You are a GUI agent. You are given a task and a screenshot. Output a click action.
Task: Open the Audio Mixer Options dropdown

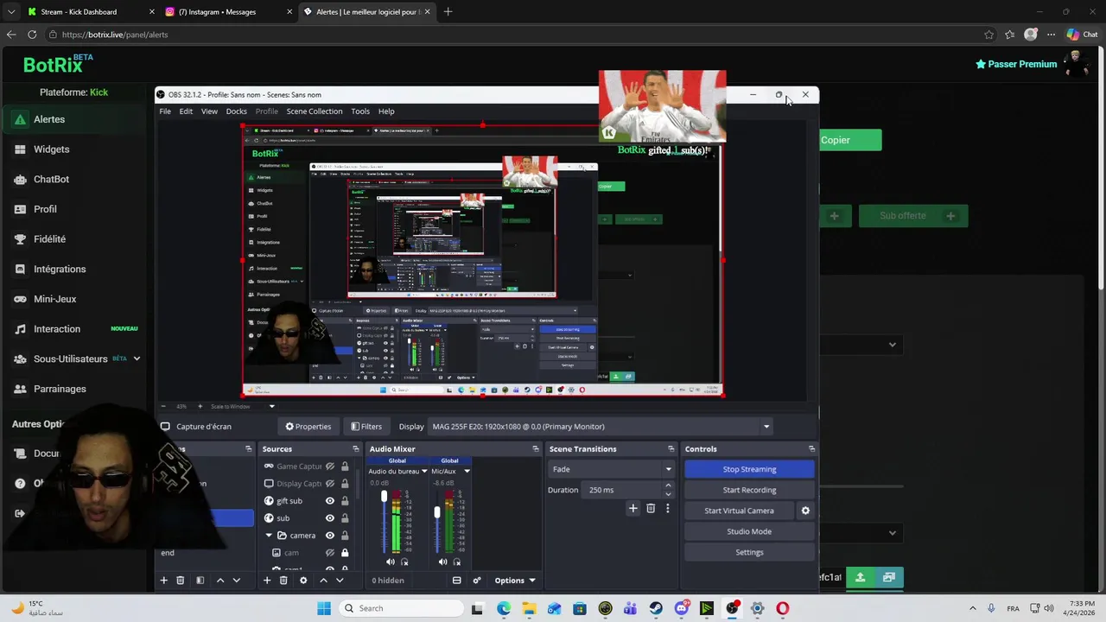pos(514,581)
